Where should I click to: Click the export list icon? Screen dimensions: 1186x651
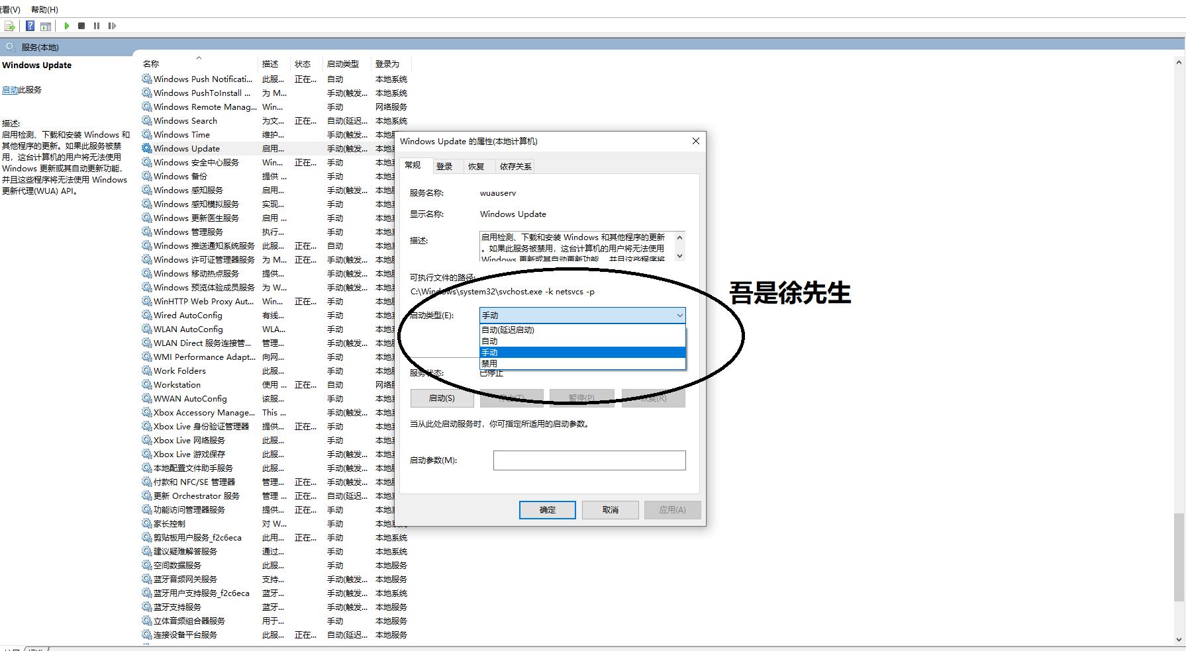[x=10, y=26]
